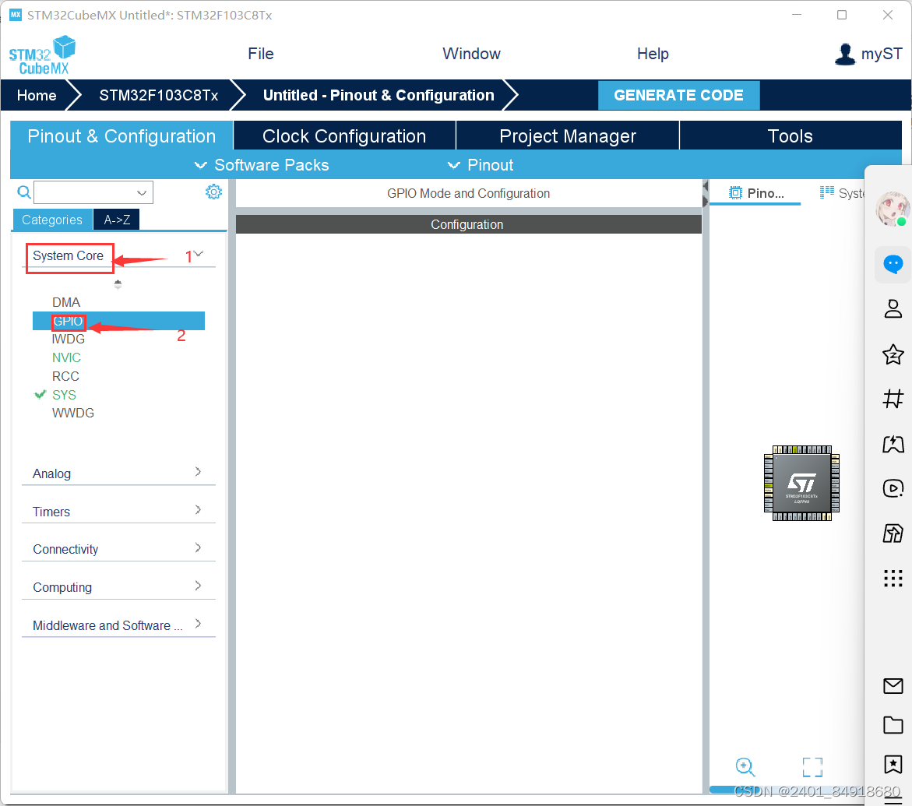Click the small collapse arrow under System Core
This screenshot has width=912, height=806.
coord(118,283)
